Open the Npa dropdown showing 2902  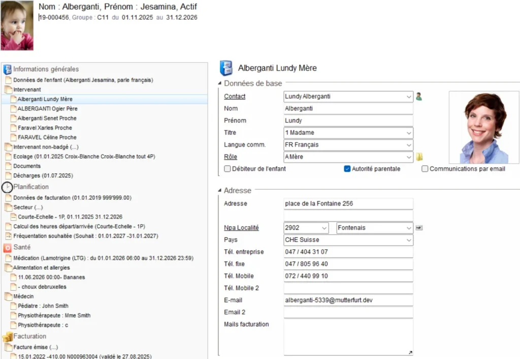324,228
